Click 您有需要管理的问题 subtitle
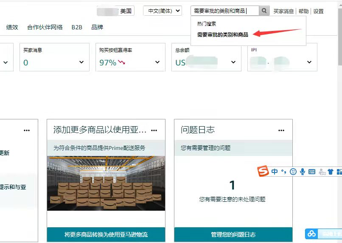342x243 pixels. 205,148
